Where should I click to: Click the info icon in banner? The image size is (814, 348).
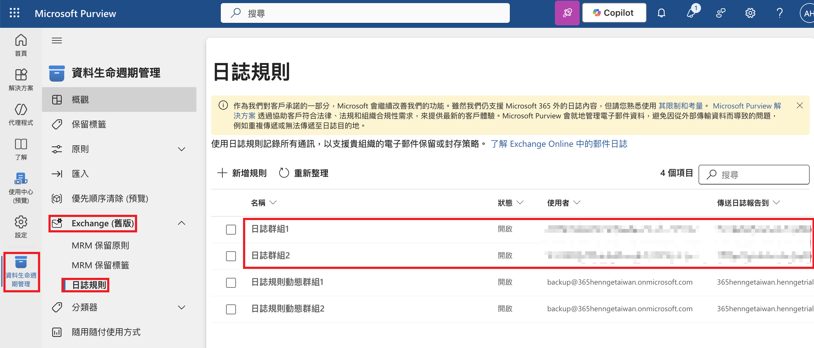(x=223, y=105)
